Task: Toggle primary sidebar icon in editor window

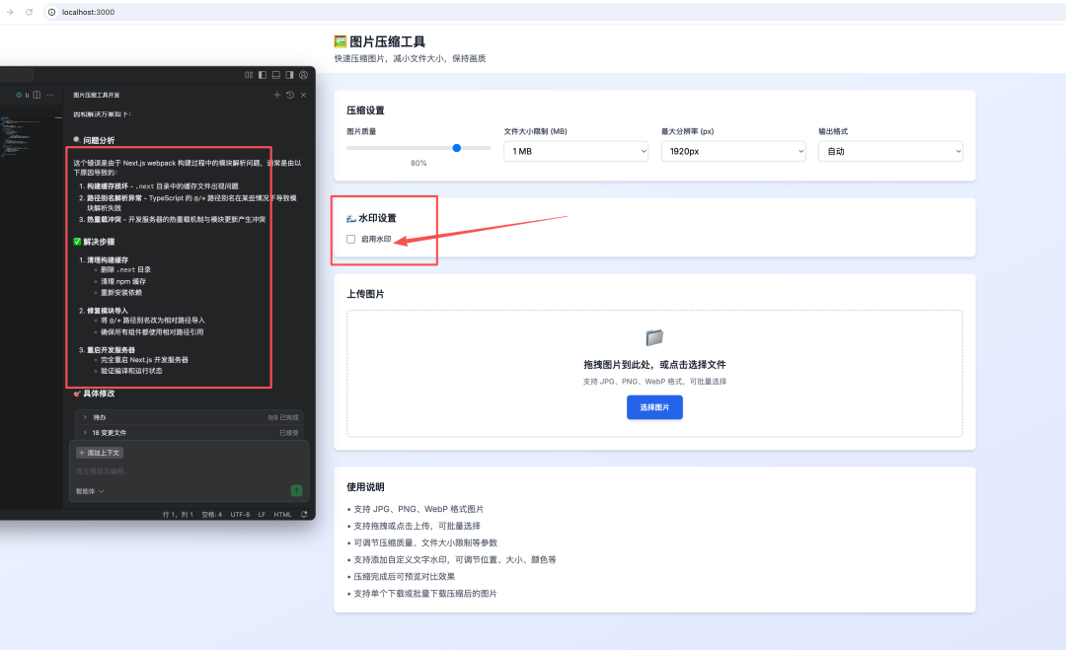Action: click(x=263, y=75)
